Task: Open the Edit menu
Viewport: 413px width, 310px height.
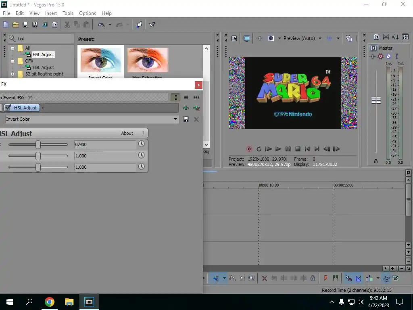Action: click(20, 13)
